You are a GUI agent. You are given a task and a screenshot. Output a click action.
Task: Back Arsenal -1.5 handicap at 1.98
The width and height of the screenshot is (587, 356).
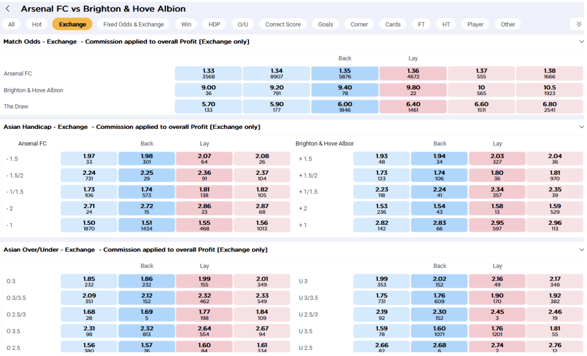coord(147,159)
